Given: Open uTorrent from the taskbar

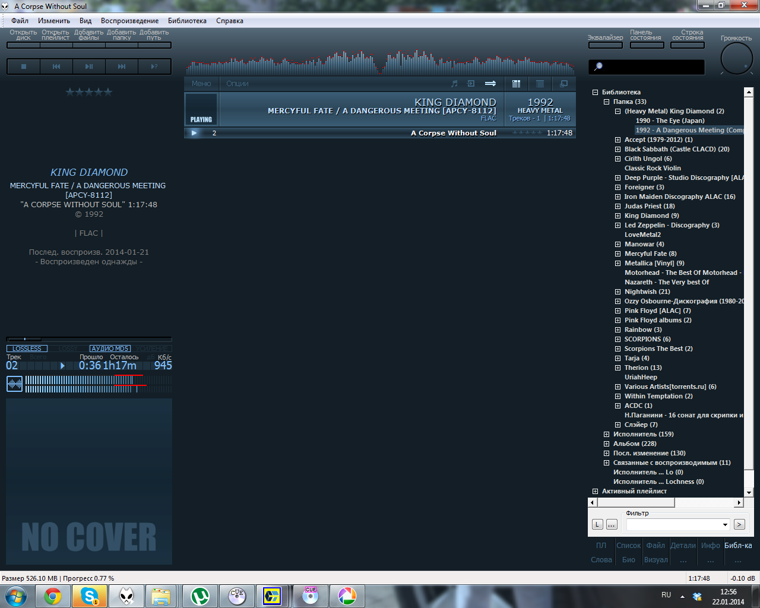Looking at the screenshot, I should 199,596.
